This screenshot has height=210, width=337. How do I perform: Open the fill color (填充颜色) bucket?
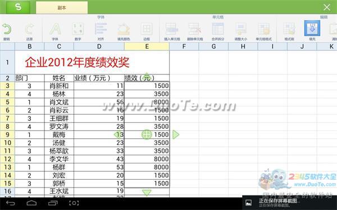[124, 29]
